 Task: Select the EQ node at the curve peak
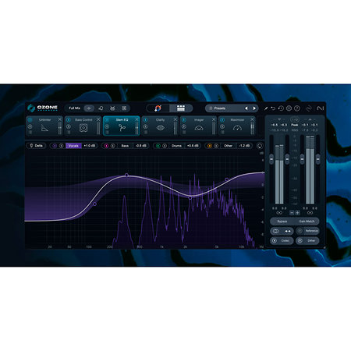tap(126, 175)
